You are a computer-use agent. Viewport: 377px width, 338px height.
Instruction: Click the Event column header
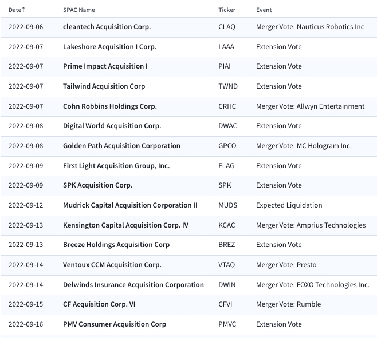264,10
